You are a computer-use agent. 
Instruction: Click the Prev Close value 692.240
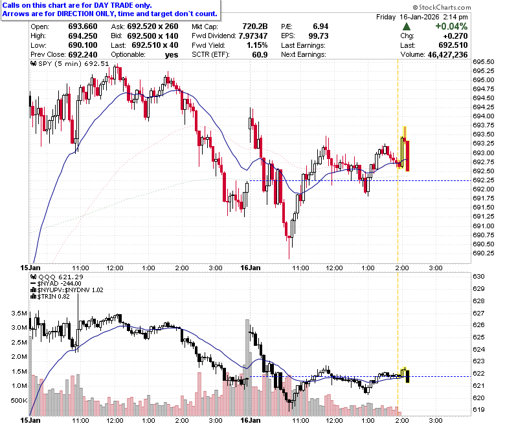click(83, 55)
